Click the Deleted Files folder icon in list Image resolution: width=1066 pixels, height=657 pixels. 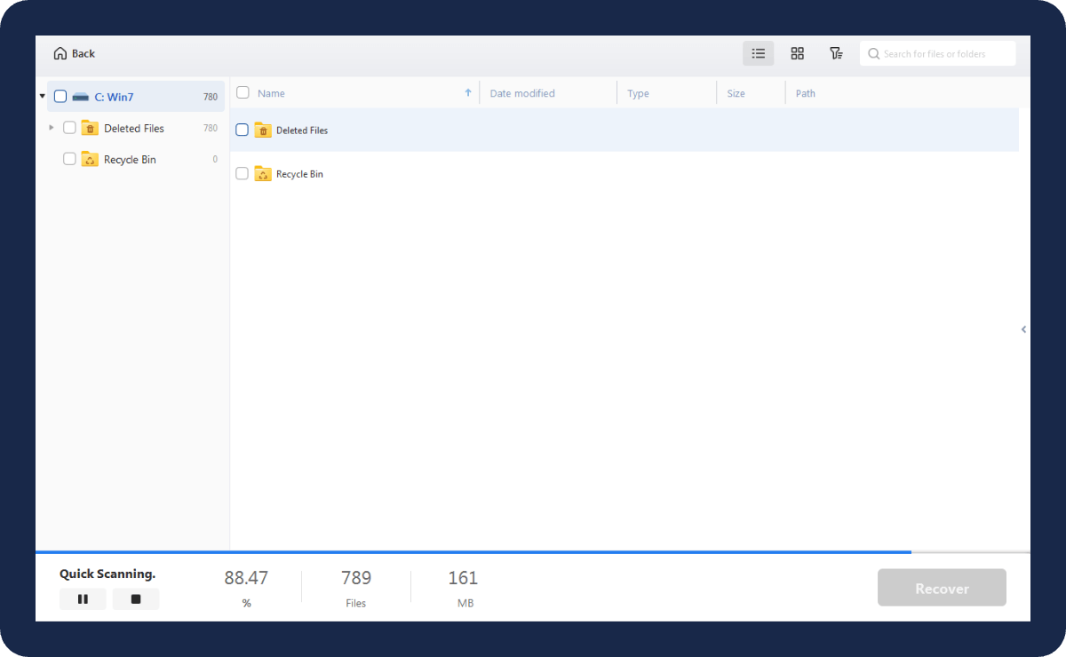coord(263,131)
